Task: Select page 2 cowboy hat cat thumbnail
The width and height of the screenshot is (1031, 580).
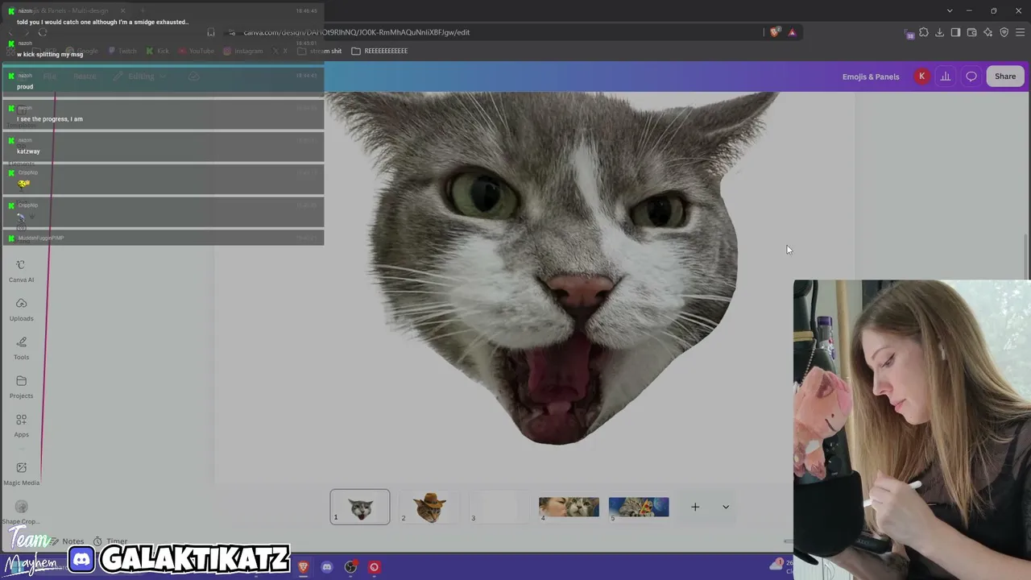Action: click(x=429, y=507)
